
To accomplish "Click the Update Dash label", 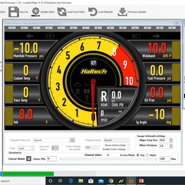I will tap(47, 12).
